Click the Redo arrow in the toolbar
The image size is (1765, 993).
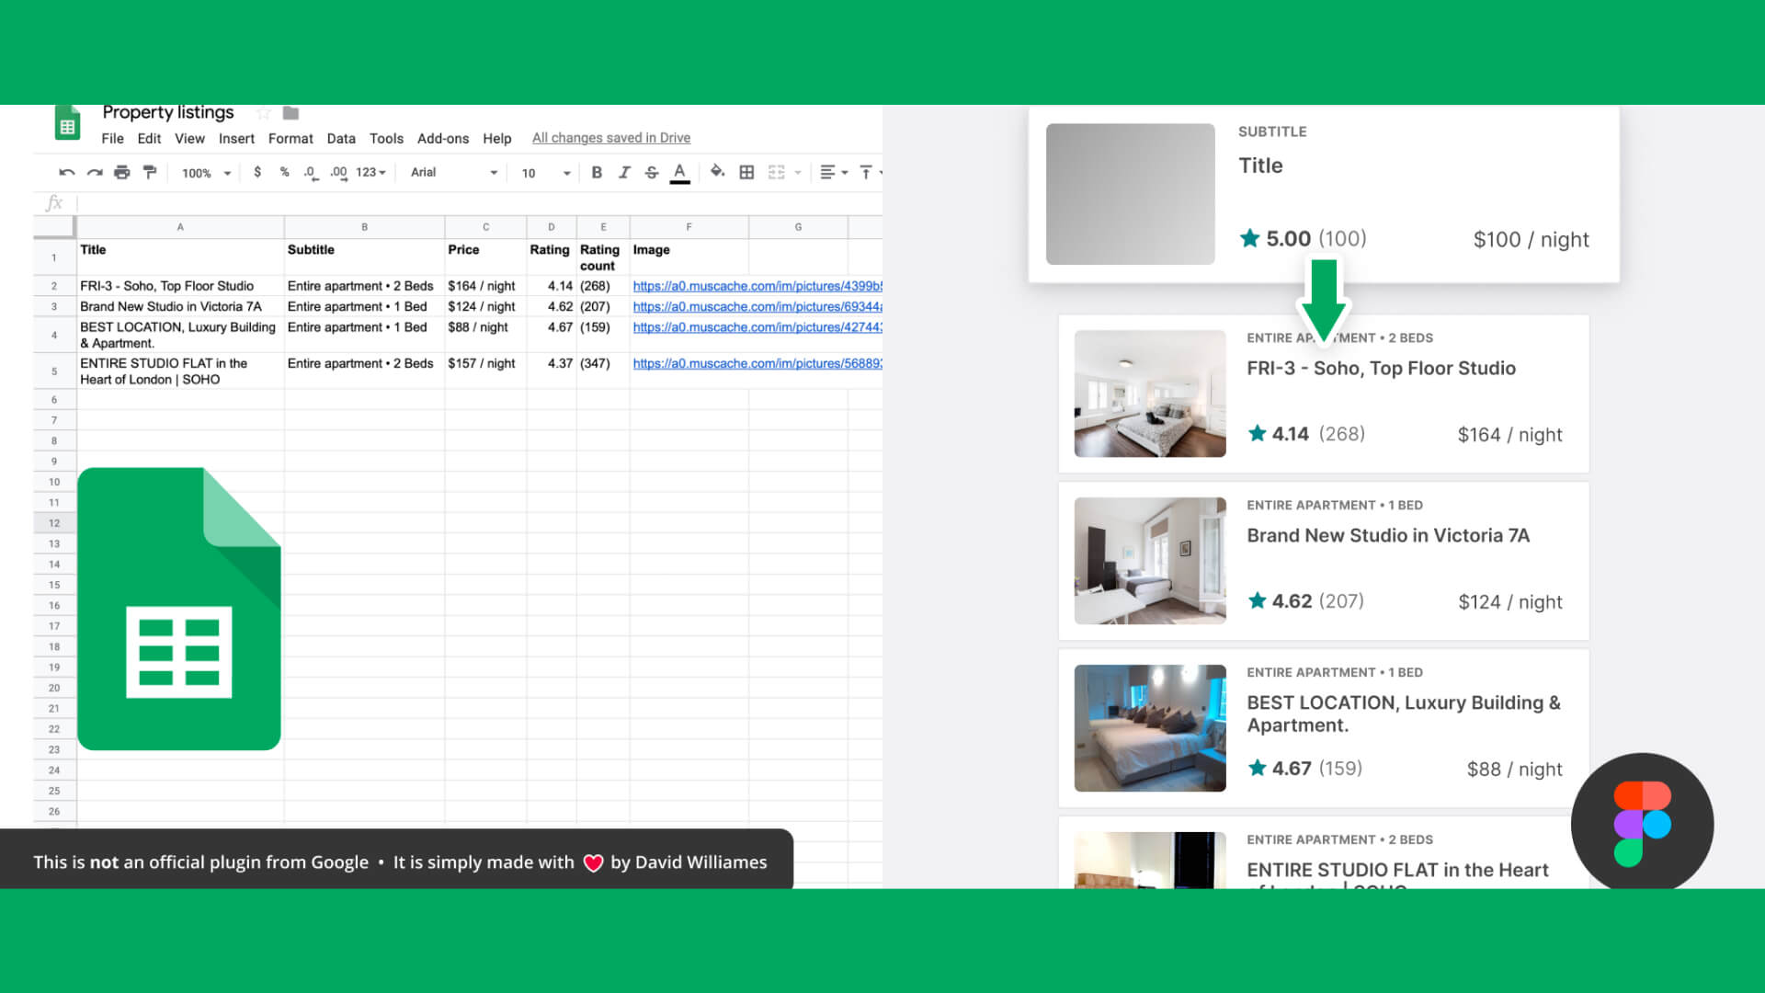click(94, 172)
